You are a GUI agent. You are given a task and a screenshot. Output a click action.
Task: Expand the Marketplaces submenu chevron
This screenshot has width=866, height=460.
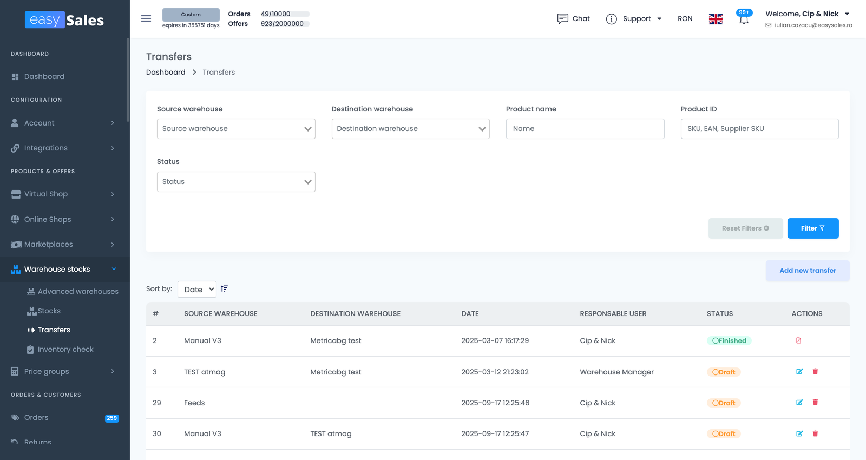[x=113, y=245]
